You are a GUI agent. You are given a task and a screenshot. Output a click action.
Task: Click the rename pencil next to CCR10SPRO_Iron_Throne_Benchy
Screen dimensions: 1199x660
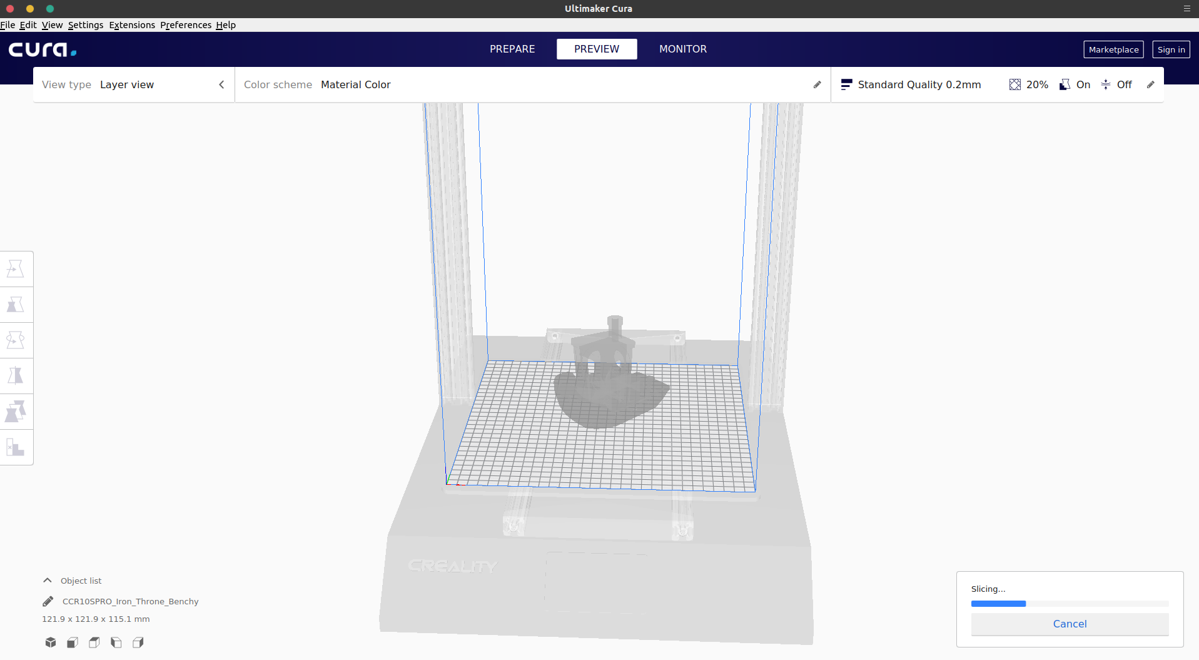coord(48,601)
